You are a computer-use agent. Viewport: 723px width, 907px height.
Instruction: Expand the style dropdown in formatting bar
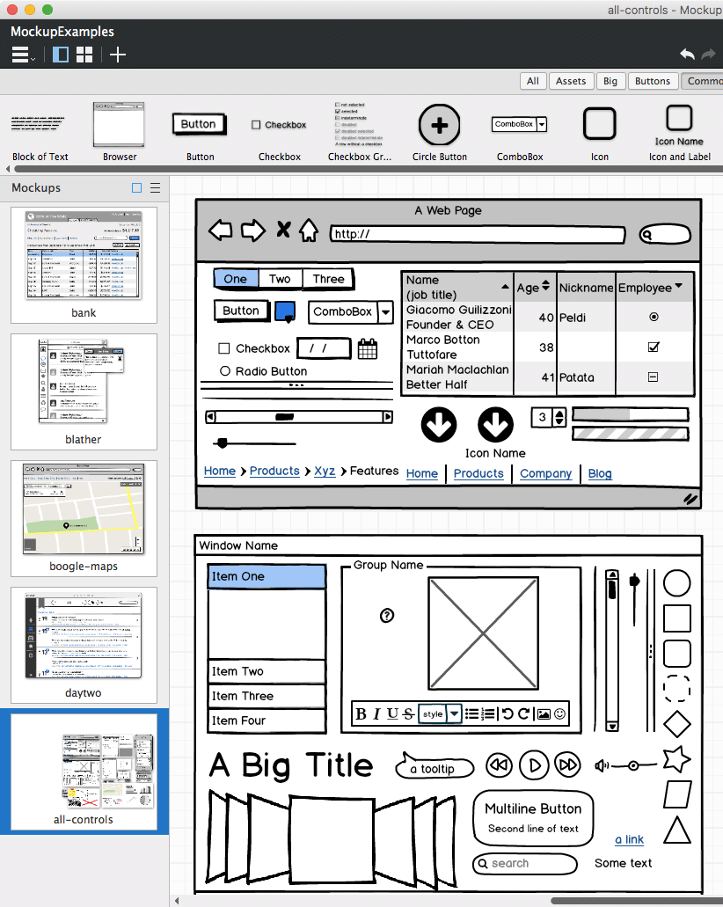(455, 713)
